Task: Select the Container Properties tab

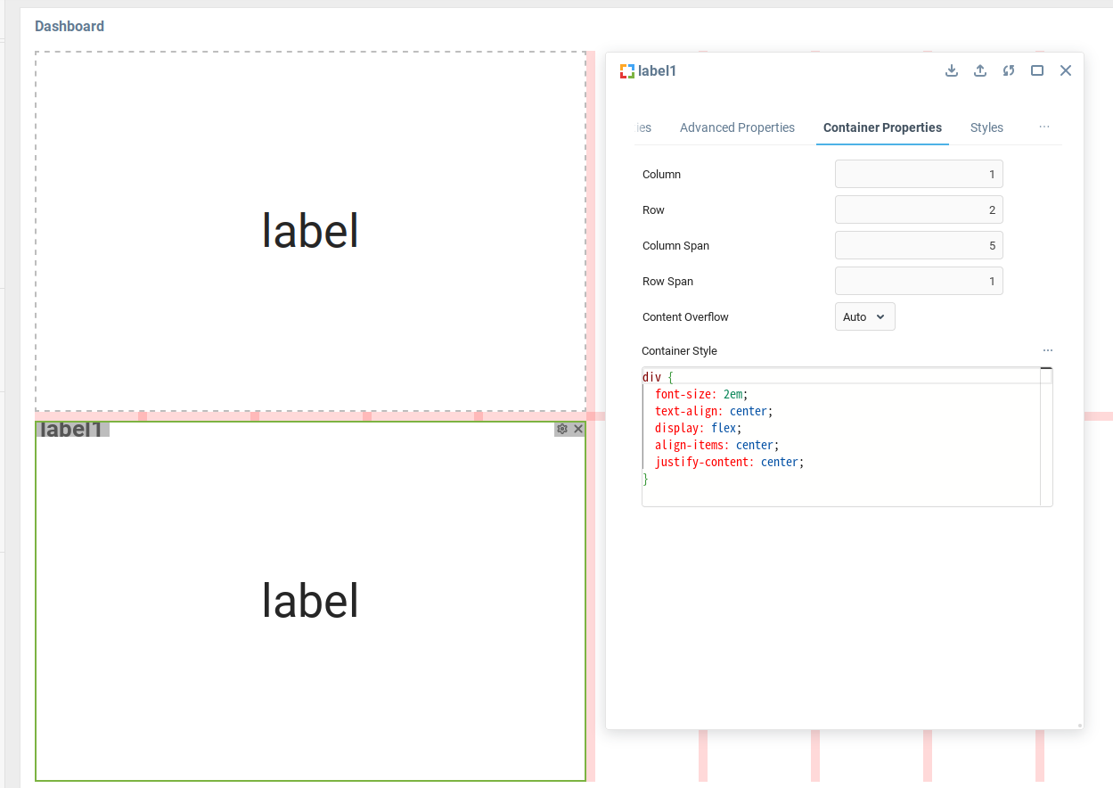Action: [x=882, y=127]
